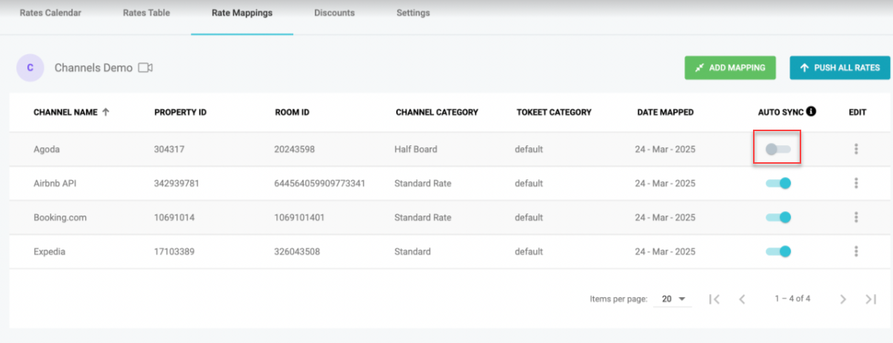Image resolution: width=893 pixels, height=343 pixels.
Task: Click the sort arrow next to Channel Name
Action: click(105, 112)
